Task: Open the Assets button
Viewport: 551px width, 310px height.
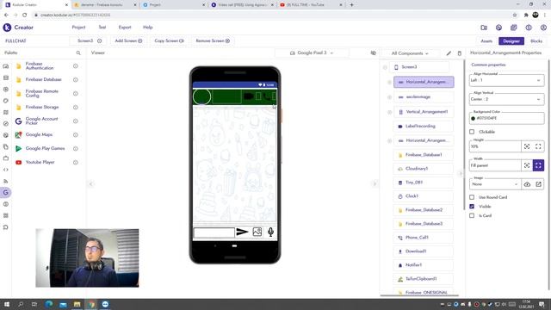Action: 486,41
